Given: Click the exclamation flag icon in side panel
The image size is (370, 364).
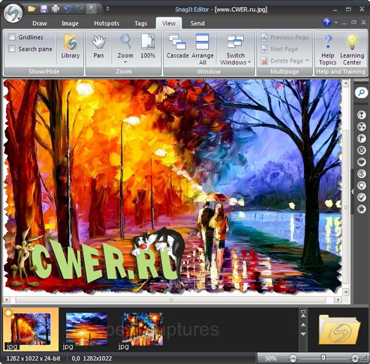Looking at the screenshot, I should [361, 115].
